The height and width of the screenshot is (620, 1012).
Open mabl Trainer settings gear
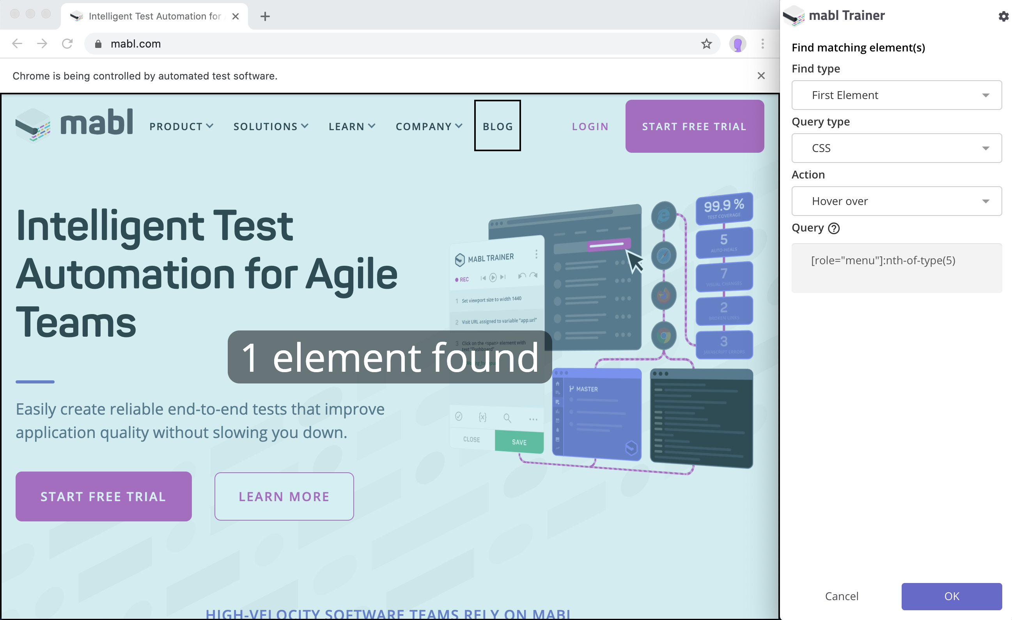(1003, 16)
